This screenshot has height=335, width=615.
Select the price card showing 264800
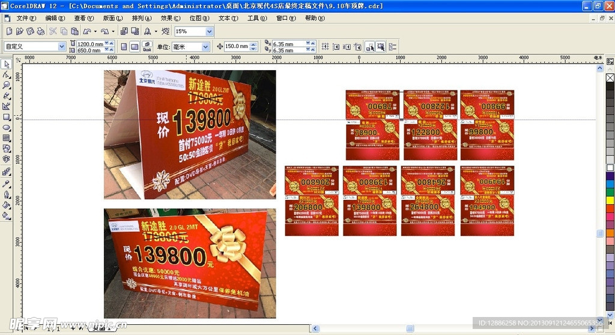coord(428,201)
